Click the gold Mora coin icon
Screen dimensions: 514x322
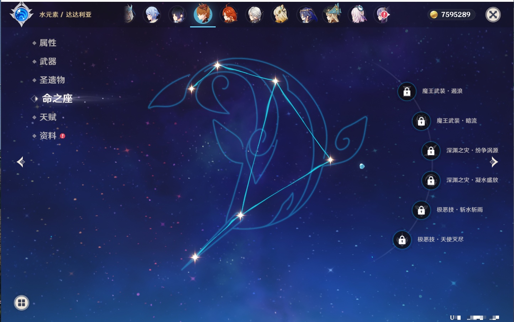[x=434, y=15]
